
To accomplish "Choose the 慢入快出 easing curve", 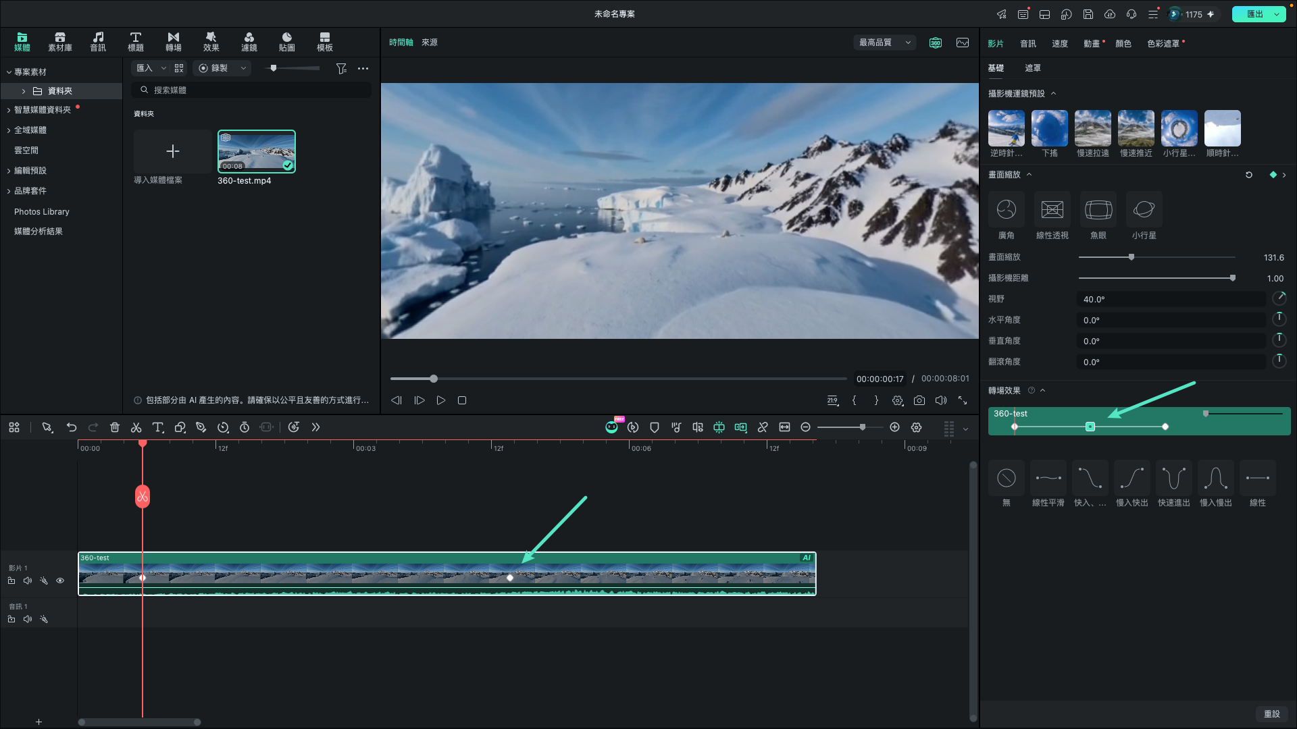I will tap(1131, 478).
